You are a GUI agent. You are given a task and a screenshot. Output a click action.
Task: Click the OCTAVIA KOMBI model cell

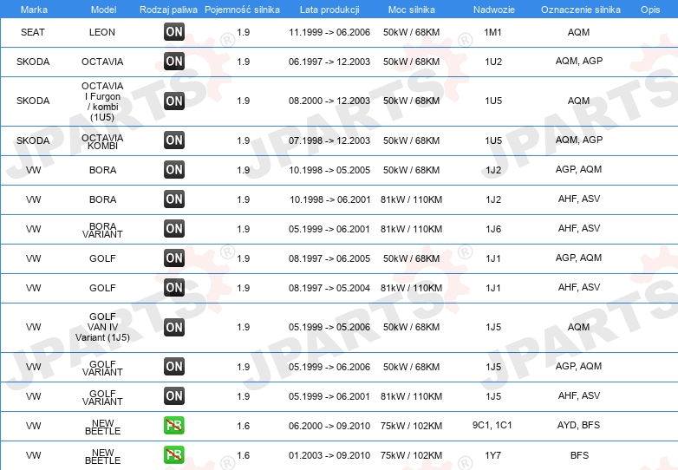(x=102, y=141)
